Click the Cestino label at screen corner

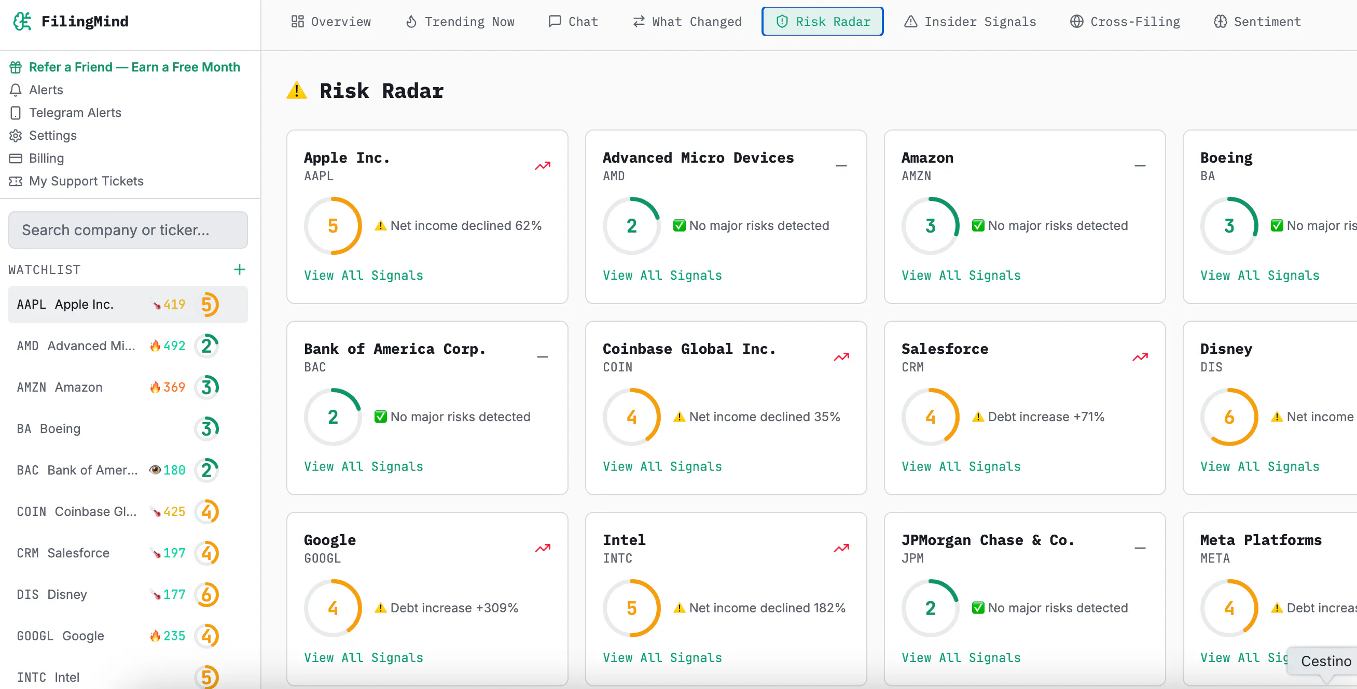point(1325,661)
